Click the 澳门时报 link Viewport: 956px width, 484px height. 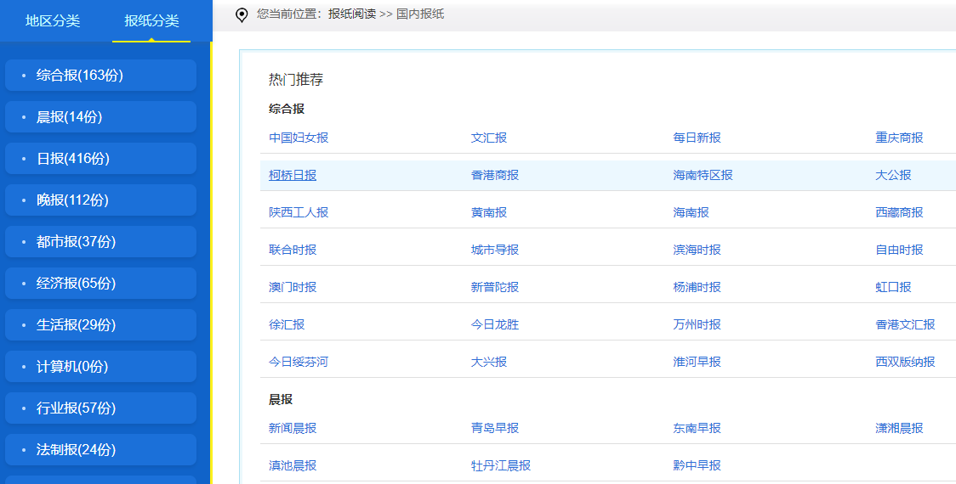(293, 287)
